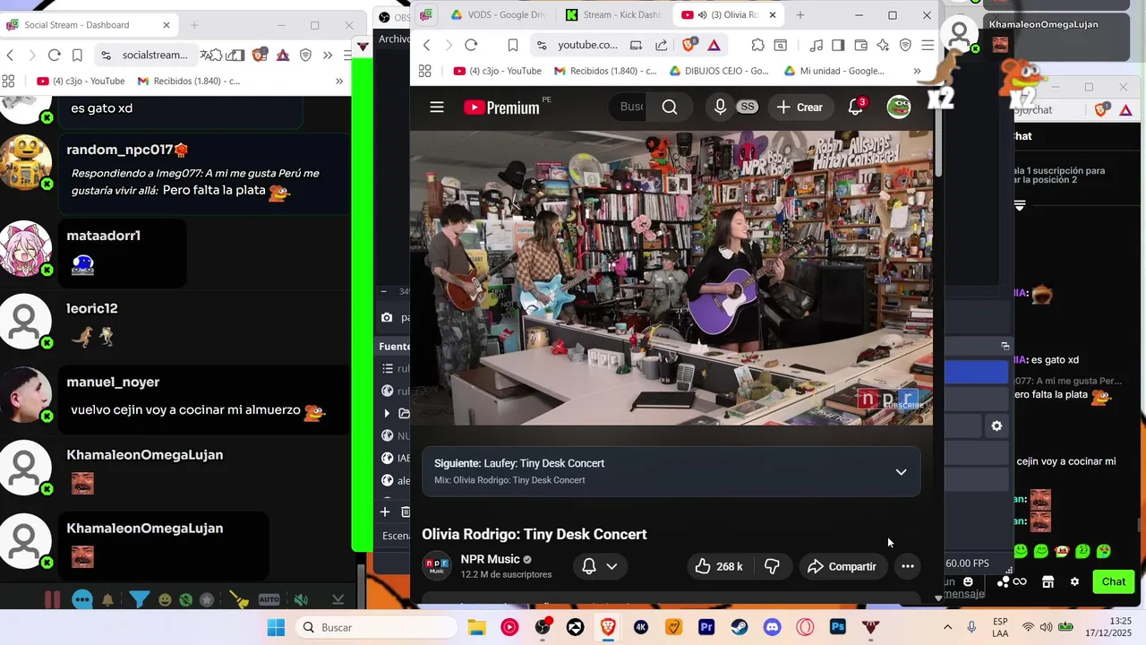This screenshot has height=645, width=1146.
Task: Click the Compartir share button
Action: [x=842, y=566]
